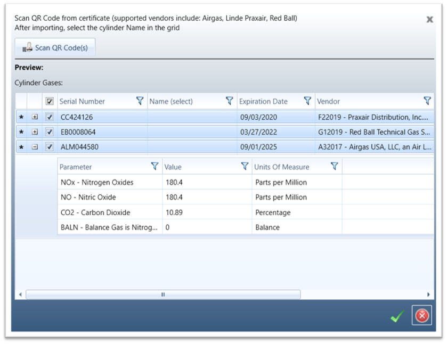This screenshot has width=447, height=344.
Task: Open the Units Of Measure column filter
Action: point(335,167)
